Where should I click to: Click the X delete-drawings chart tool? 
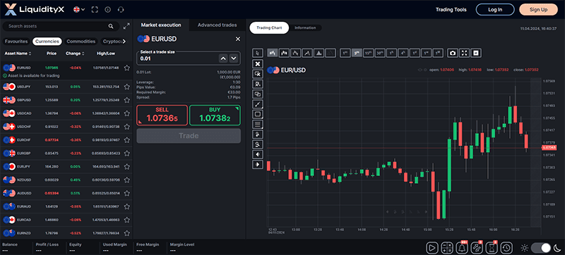click(257, 63)
